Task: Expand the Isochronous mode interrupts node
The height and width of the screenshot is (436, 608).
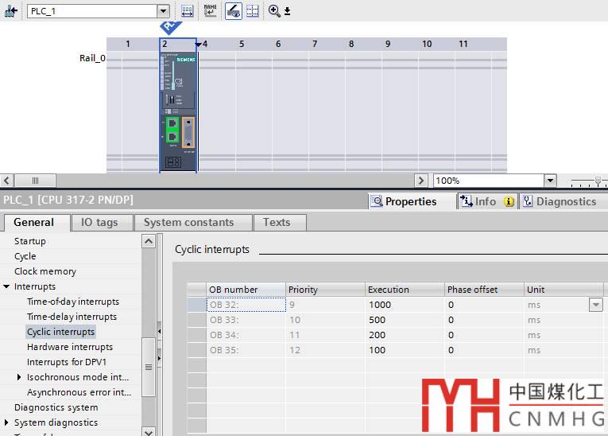Action: coord(19,377)
